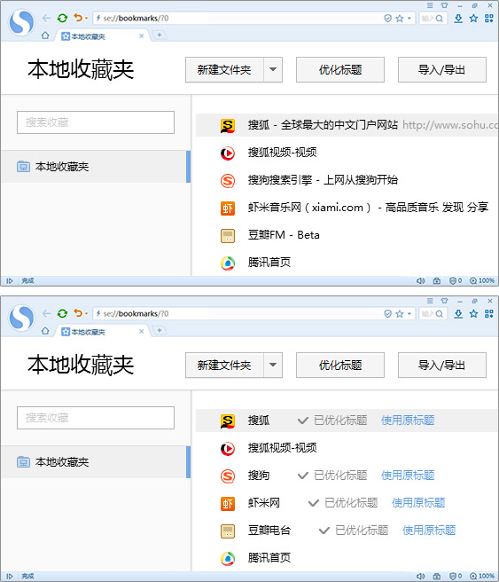The height and width of the screenshot is (582, 499).
Task: Click 导入/导出 in the lower window
Action: 442,366
